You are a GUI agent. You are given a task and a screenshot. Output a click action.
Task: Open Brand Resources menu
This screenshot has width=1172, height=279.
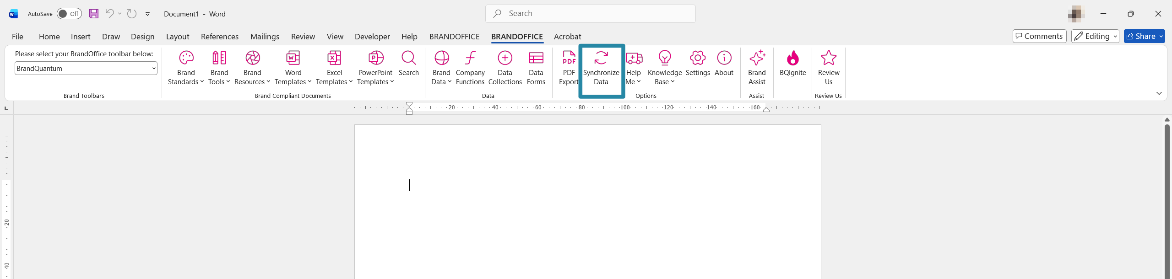[252, 68]
